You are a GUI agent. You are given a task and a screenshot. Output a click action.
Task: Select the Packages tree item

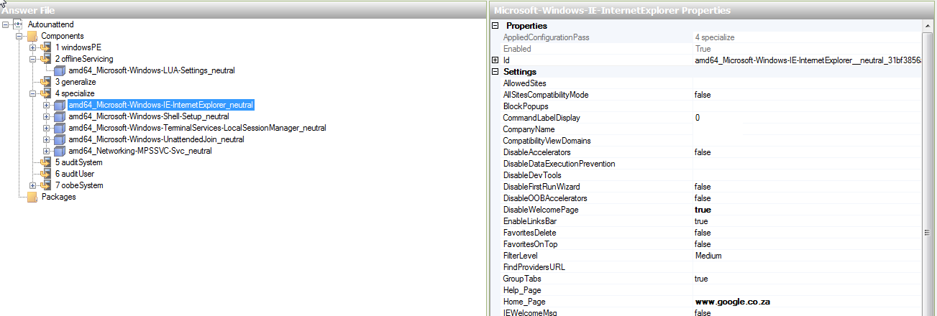[x=58, y=197]
